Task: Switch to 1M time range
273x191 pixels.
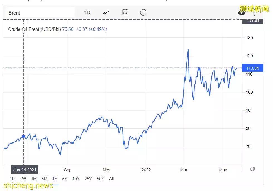Action: (x=34, y=179)
